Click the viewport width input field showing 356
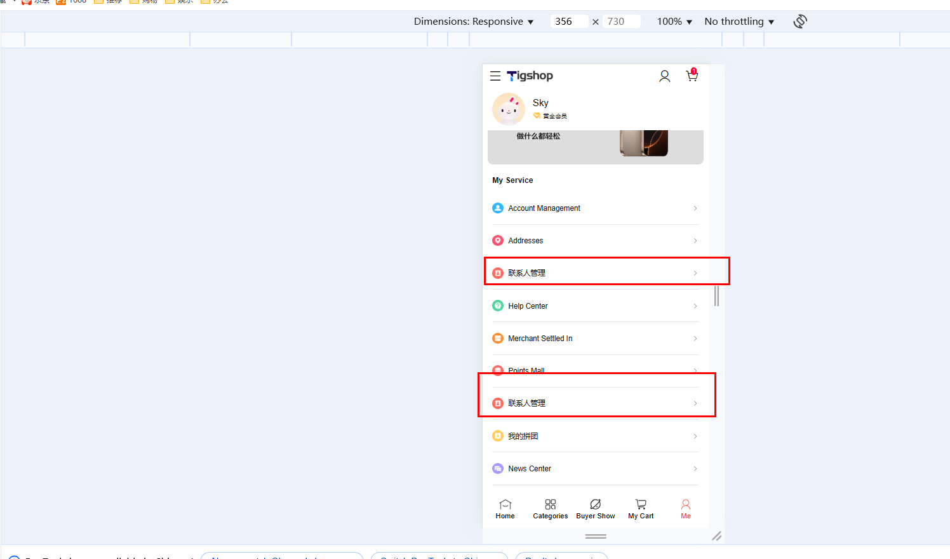Screen dimensions: 950x559 click(567, 22)
